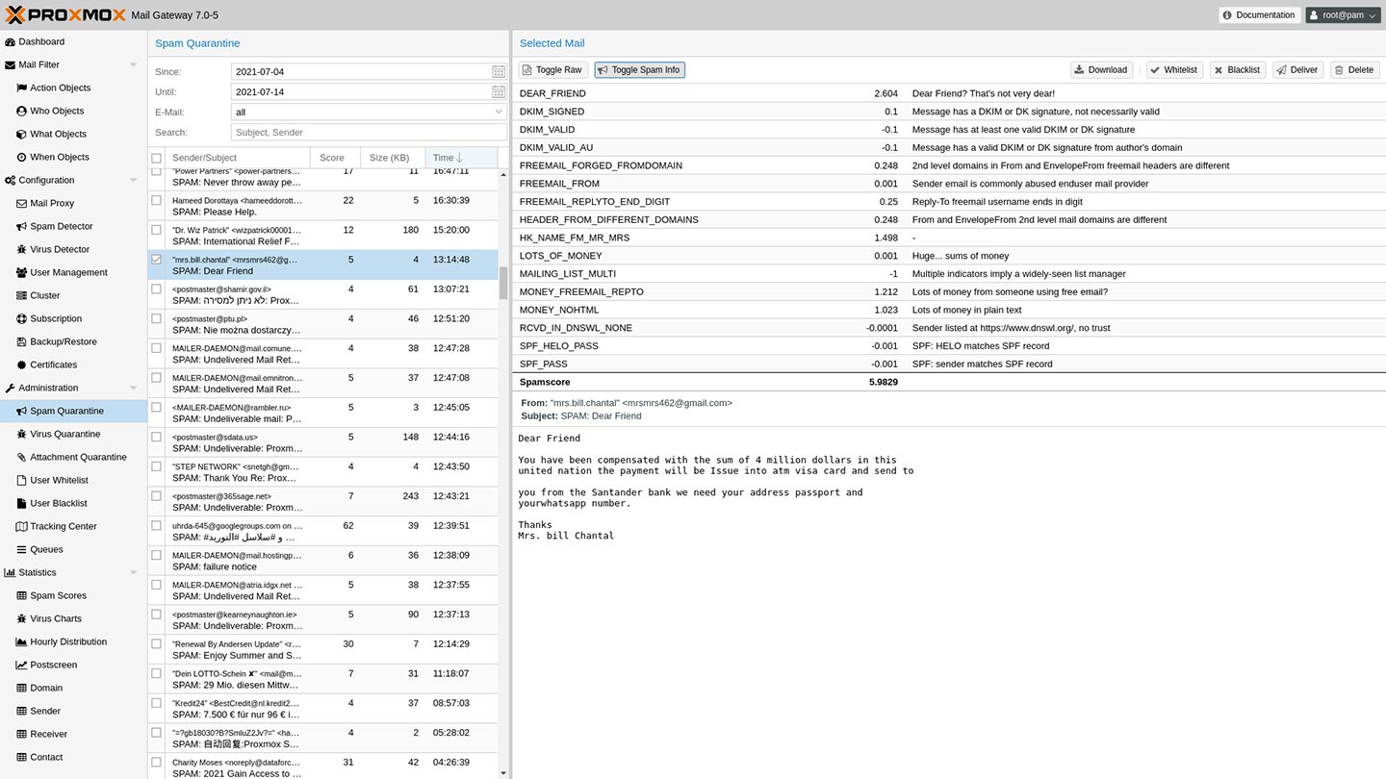The width and height of the screenshot is (1386, 779).
Task: Check the postmaster@ptu.pl mail checkbox
Action: pos(156,318)
